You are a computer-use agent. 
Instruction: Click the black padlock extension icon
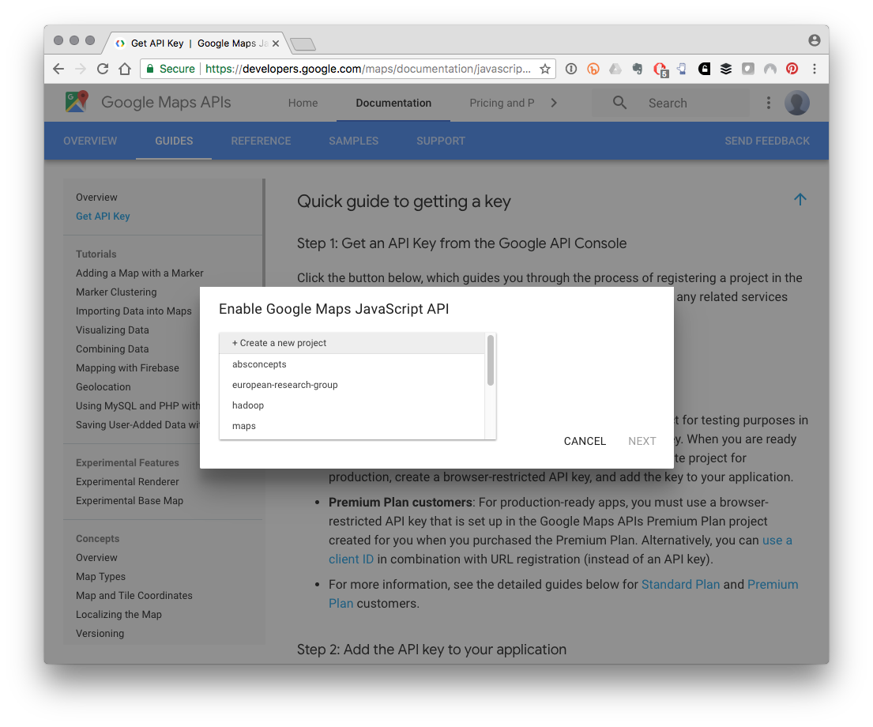pos(704,69)
